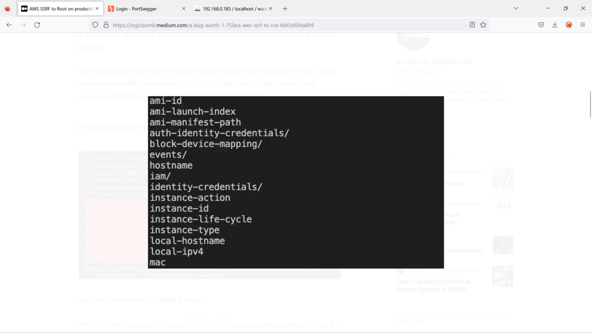The height and width of the screenshot is (333, 592).
Task: Click thumbnail beside First Bug Bounty article
Action: (502, 276)
